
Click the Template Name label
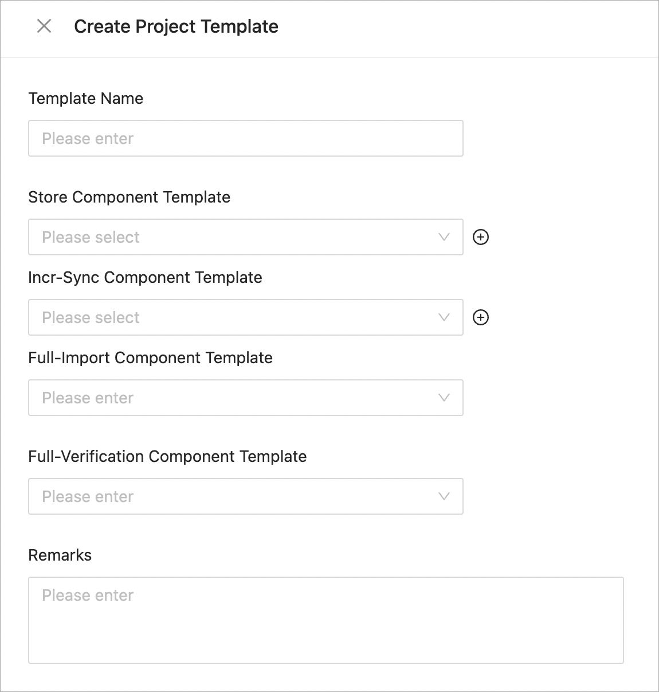pos(86,99)
